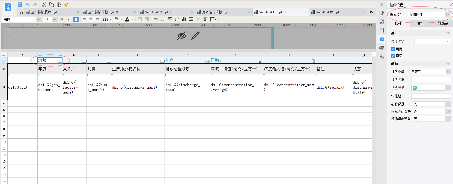Viewport: 453px width, 184px height.
Task: Open condition attributes panel in sidebar
Action: (x=382, y=48)
